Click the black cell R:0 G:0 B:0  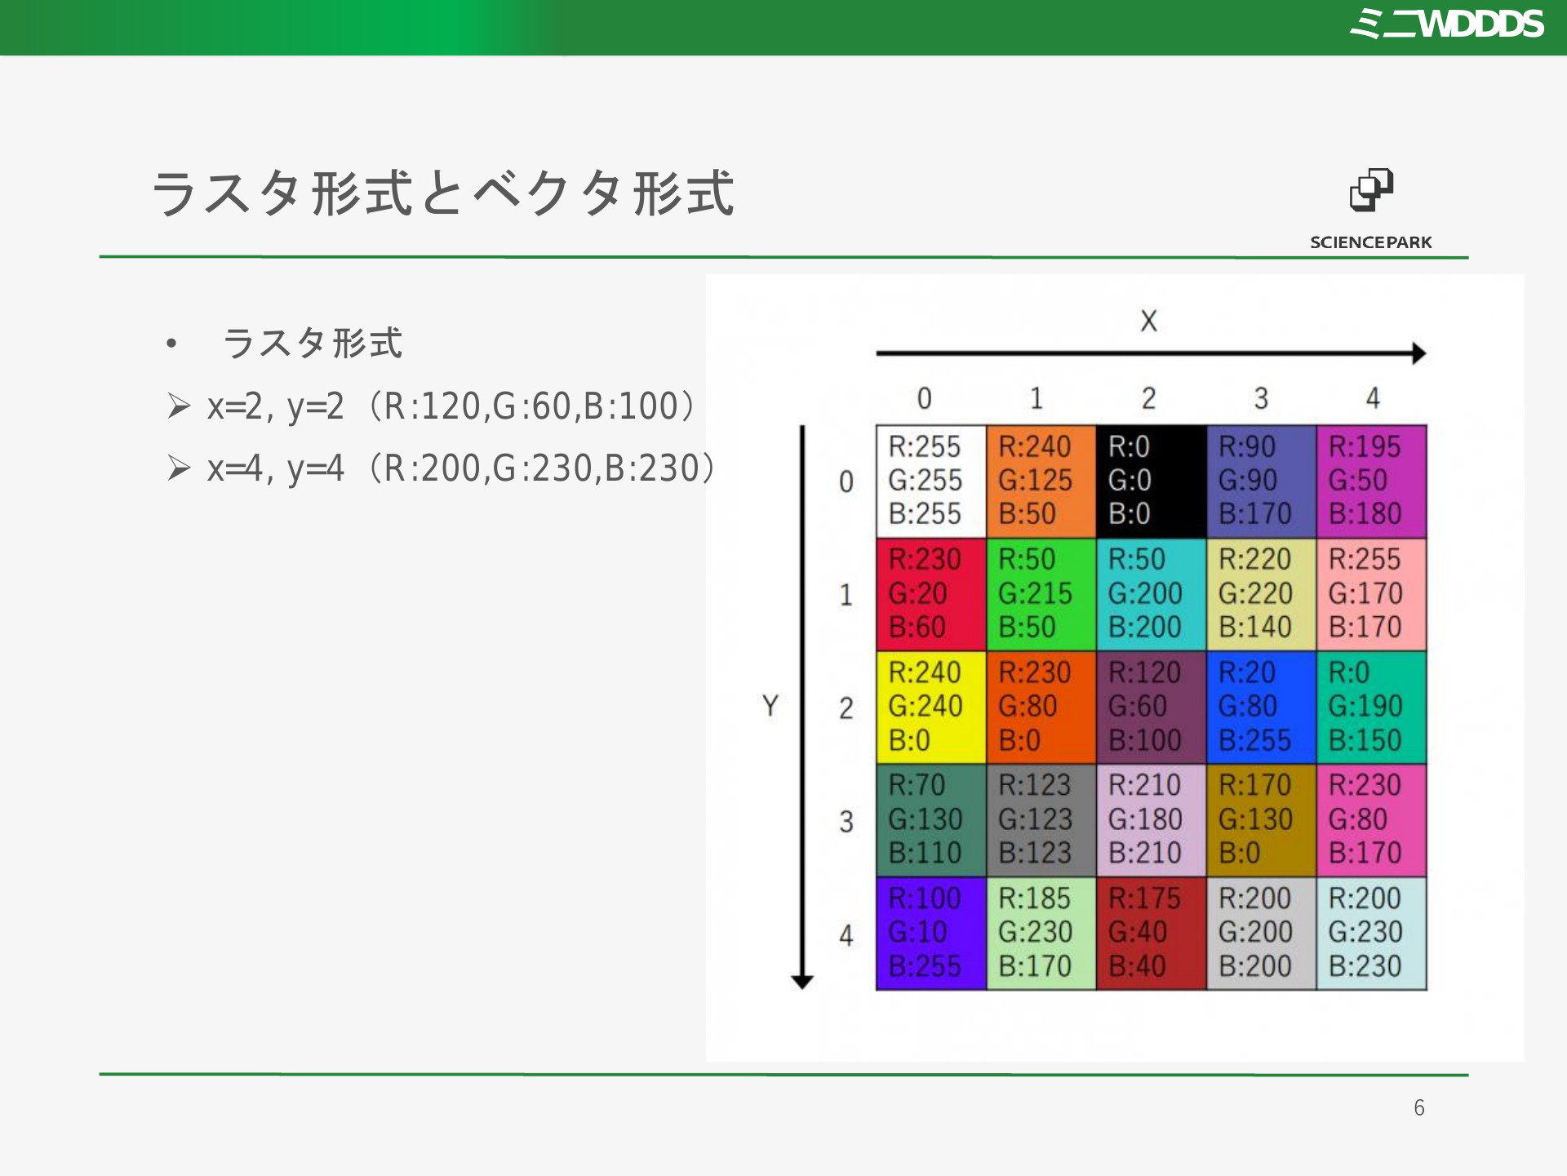pos(1152,481)
